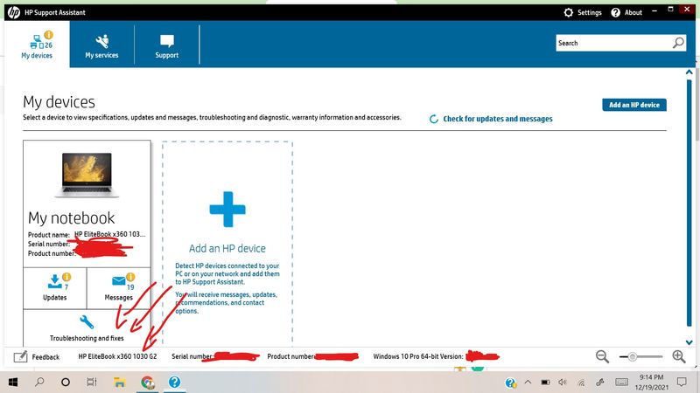
Task: Click the 'Product name:' label
Action: click(49, 235)
